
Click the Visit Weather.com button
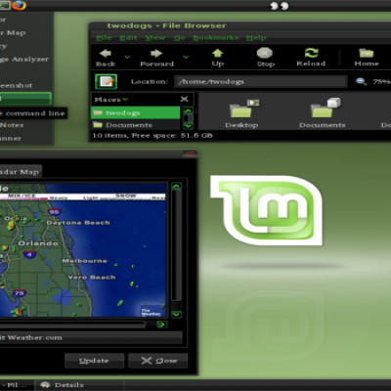click(x=91, y=337)
